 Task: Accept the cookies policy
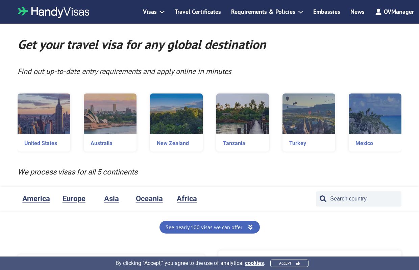click(289, 263)
